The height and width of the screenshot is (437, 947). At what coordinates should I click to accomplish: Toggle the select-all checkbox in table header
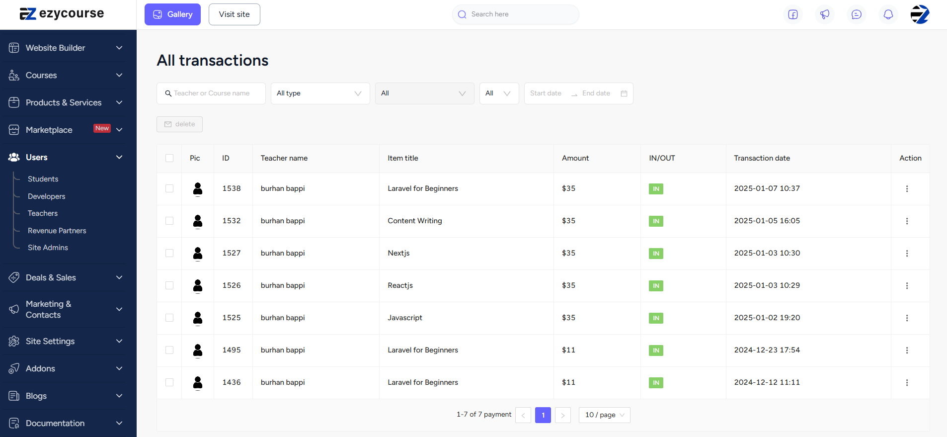click(x=169, y=158)
